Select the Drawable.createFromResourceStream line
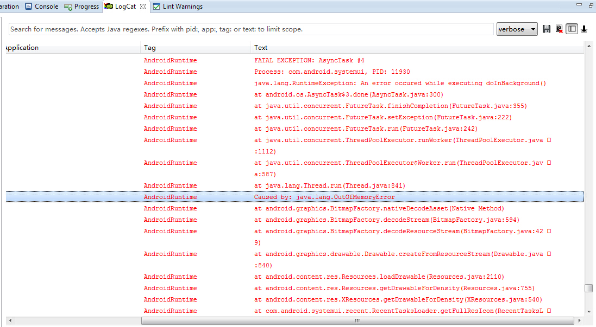596x327 pixels. pyautogui.click(x=294, y=259)
